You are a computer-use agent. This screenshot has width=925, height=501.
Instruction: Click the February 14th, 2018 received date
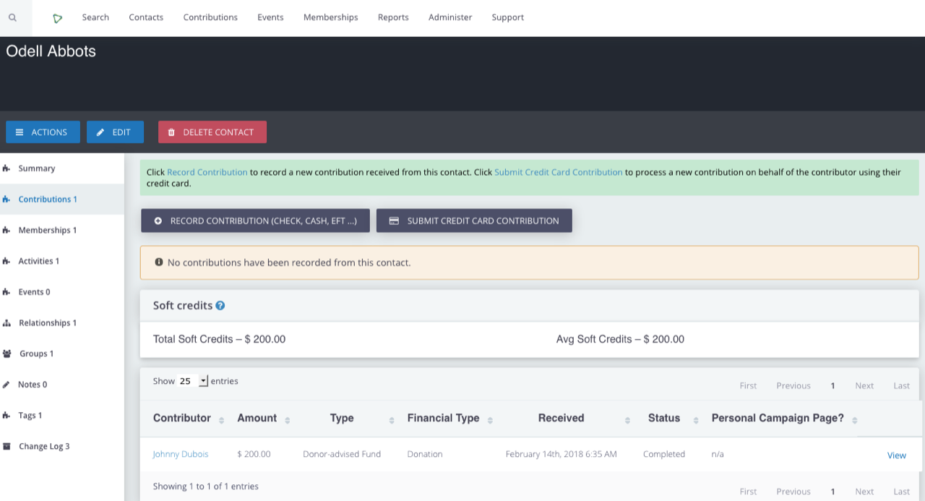562,454
